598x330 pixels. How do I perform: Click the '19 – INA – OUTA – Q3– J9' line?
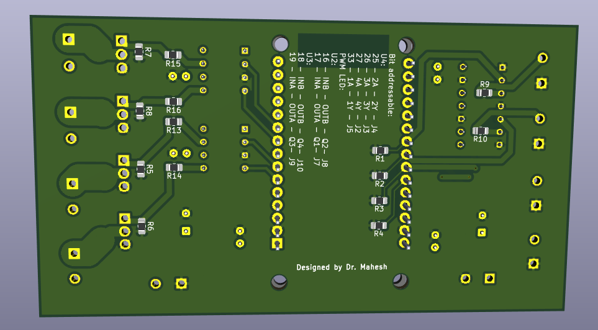[x=292, y=109]
